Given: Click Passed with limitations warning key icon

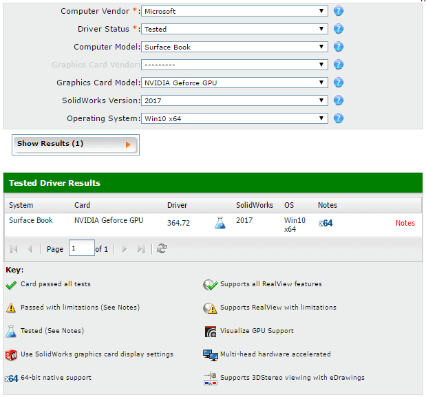Looking at the screenshot, I should point(11,308).
